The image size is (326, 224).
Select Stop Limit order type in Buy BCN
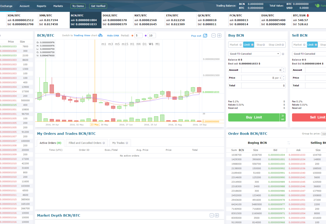click(276, 45)
